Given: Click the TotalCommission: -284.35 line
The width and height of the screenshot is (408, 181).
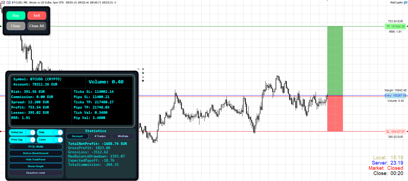Looking at the screenshot, I should [93, 165].
